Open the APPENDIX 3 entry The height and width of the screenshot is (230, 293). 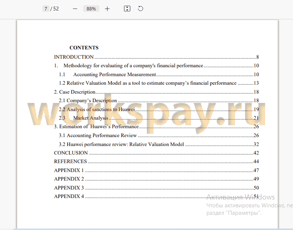tap(157, 188)
